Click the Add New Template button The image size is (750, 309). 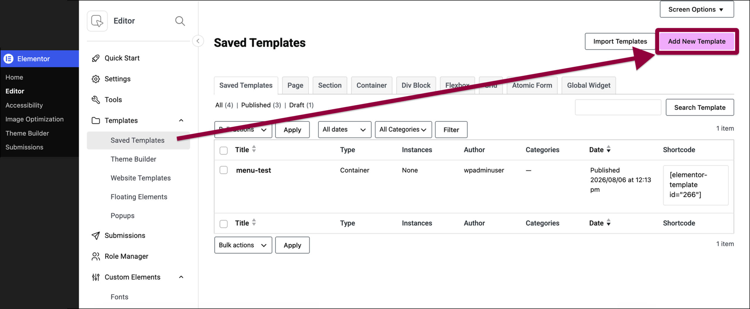pyautogui.click(x=696, y=41)
